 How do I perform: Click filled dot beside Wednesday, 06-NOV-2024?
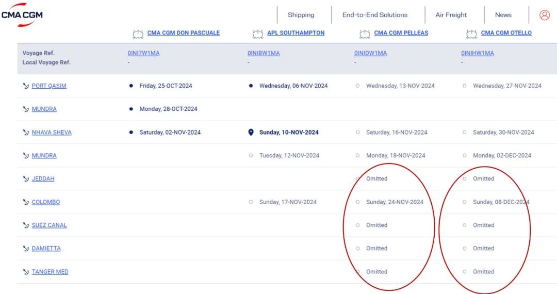coord(251,86)
